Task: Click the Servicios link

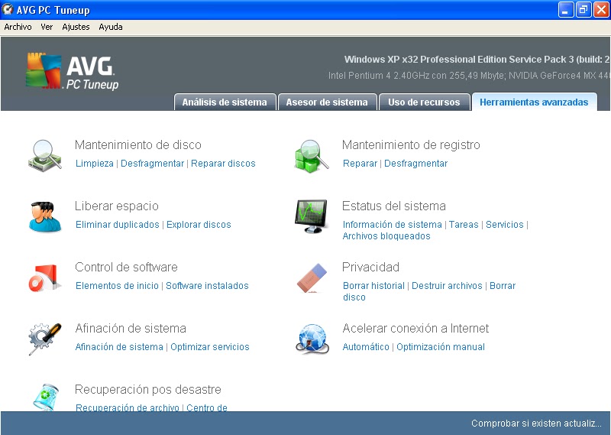Action: click(x=505, y=225)
